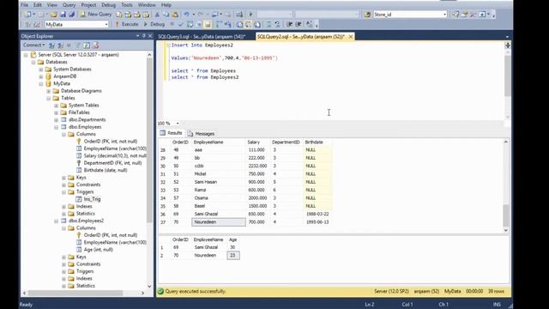
Task: Open the Connect dropdown in Object Explorer
Action: click(x=33, y=45)
